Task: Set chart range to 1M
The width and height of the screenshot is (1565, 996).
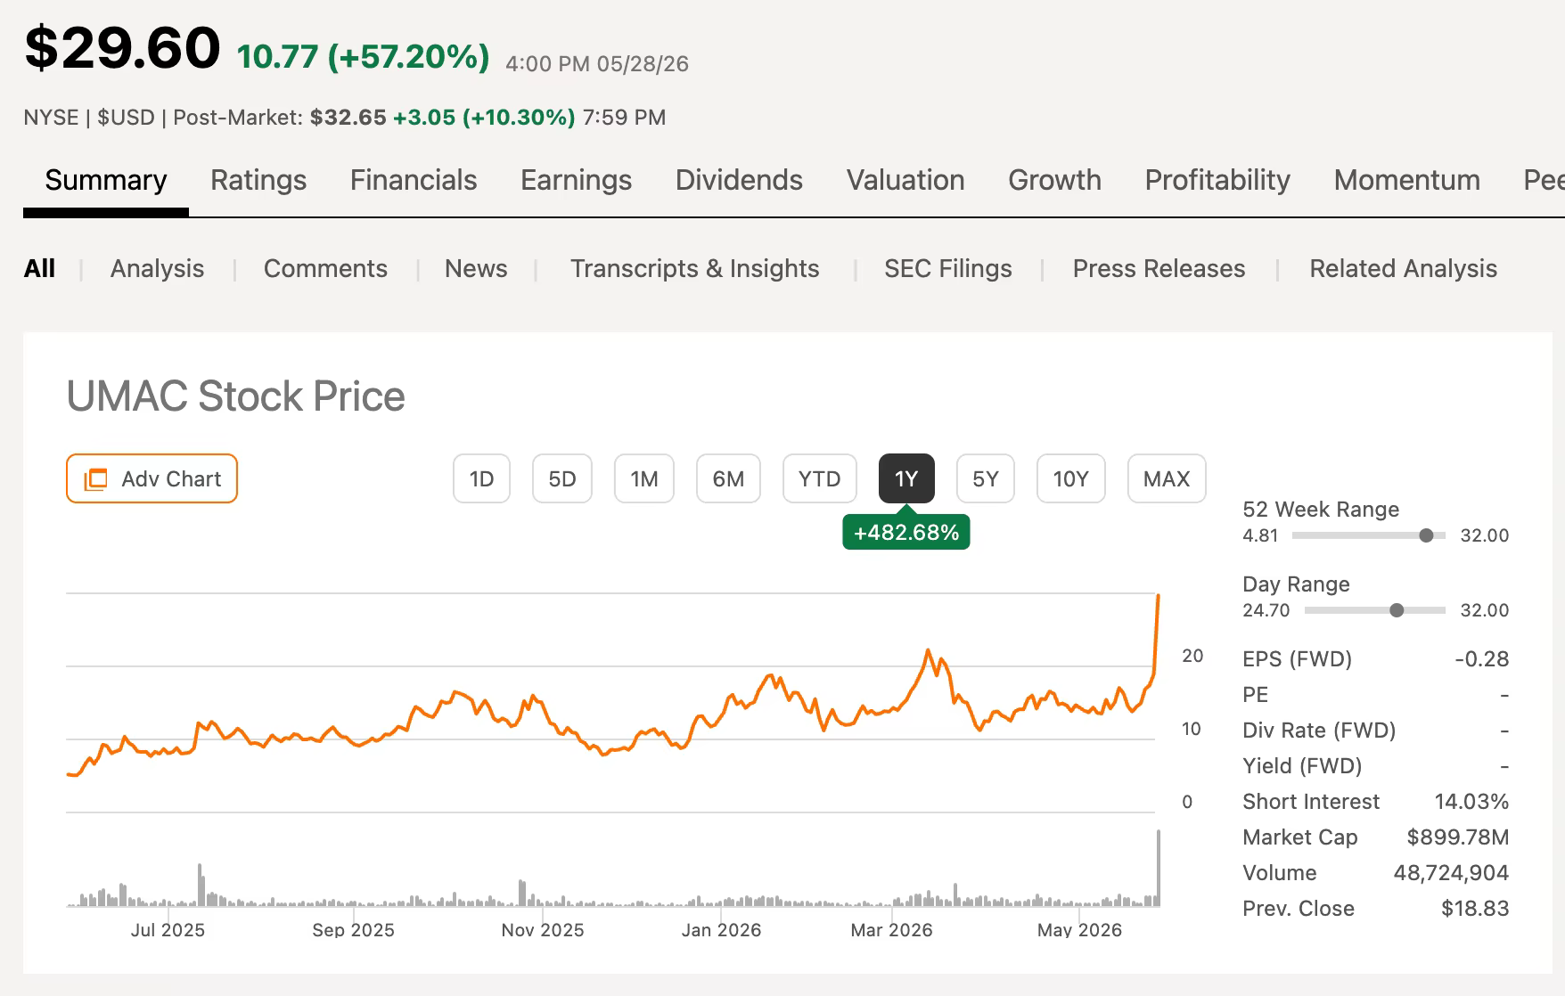Action: pos(644,478)
